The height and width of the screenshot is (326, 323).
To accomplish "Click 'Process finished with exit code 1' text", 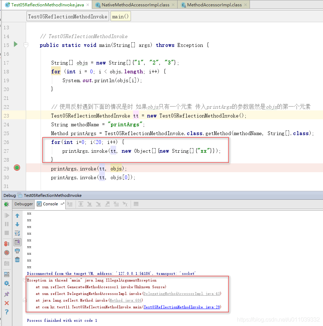I will pyautogui.click(x=62, y=320).
